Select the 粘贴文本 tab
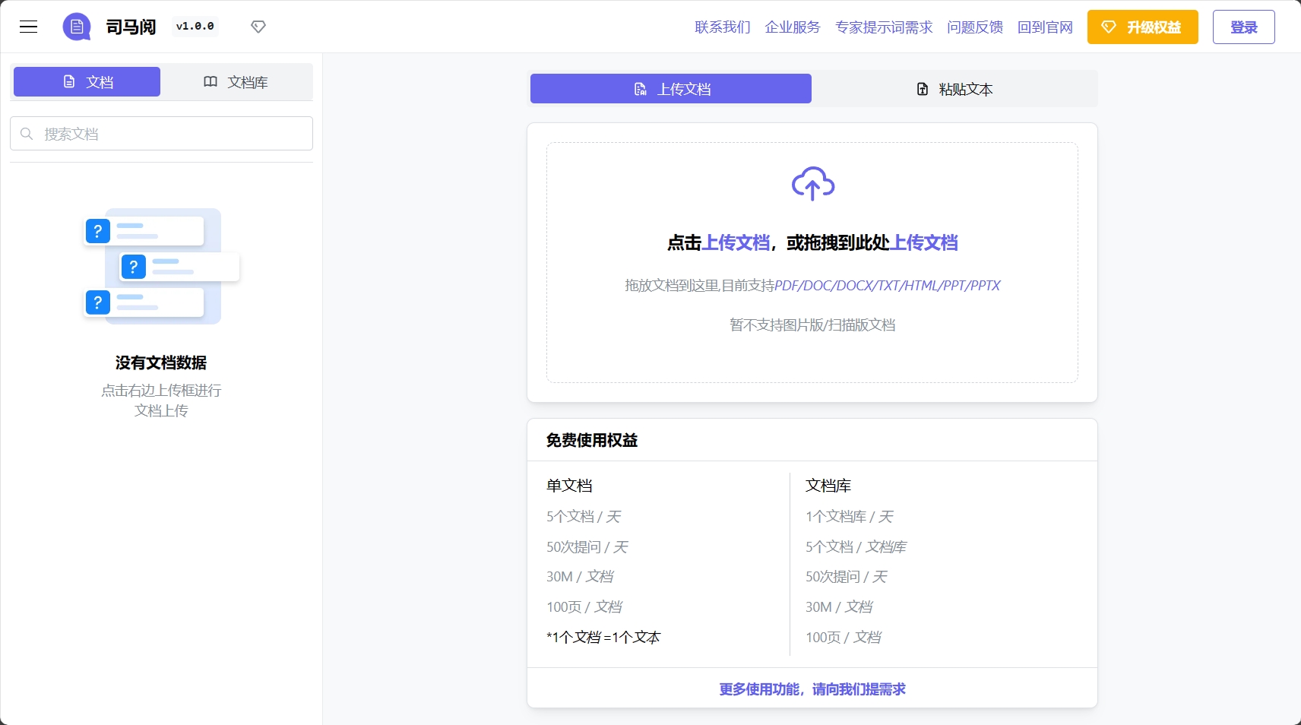Viewport: 1301px width, 725px height. point(954,89)
